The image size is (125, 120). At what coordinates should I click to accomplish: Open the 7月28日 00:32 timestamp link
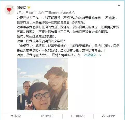pos(27,13)
